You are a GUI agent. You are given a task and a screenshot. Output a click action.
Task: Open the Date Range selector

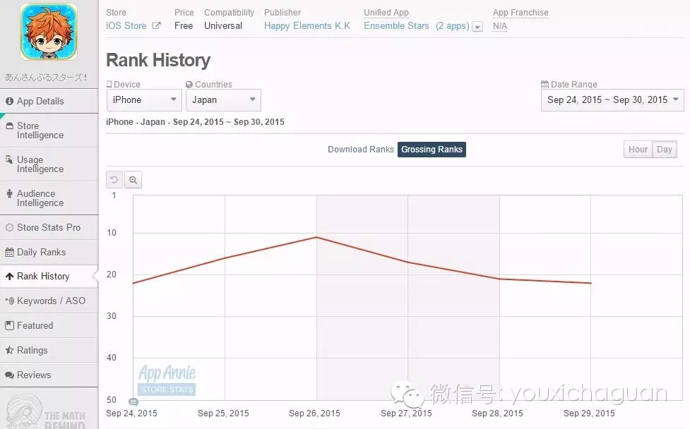point(612,99)
